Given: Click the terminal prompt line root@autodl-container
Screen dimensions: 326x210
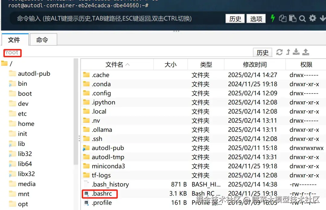Looking at the screenshot, I should pyautogui.click(x=78, y=5).
